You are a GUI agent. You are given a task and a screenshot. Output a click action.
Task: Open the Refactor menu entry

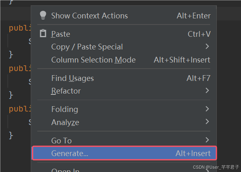pyautogui.click(x=124, y=91)
